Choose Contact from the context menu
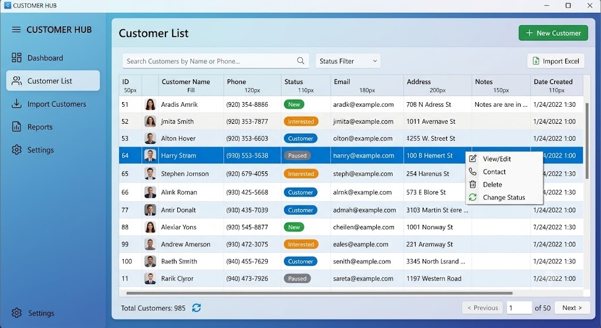Viewport: 601px width, 328px height. click(504, 172)
